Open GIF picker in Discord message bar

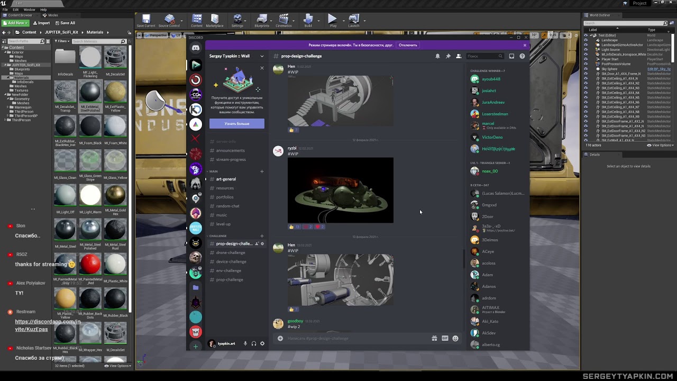point(445,338)
